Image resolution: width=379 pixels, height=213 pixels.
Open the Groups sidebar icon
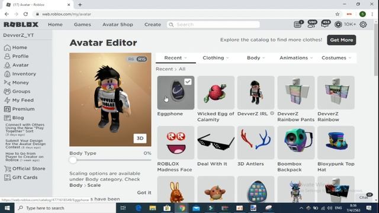7,92
